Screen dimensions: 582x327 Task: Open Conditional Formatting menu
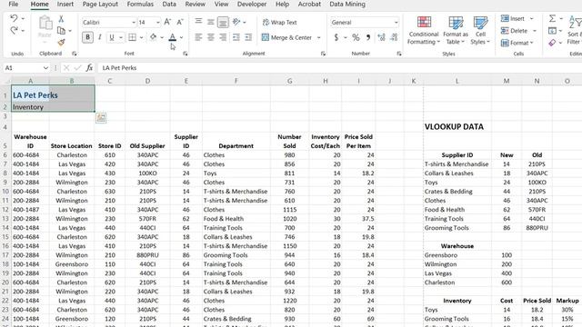tap(424, 31)
